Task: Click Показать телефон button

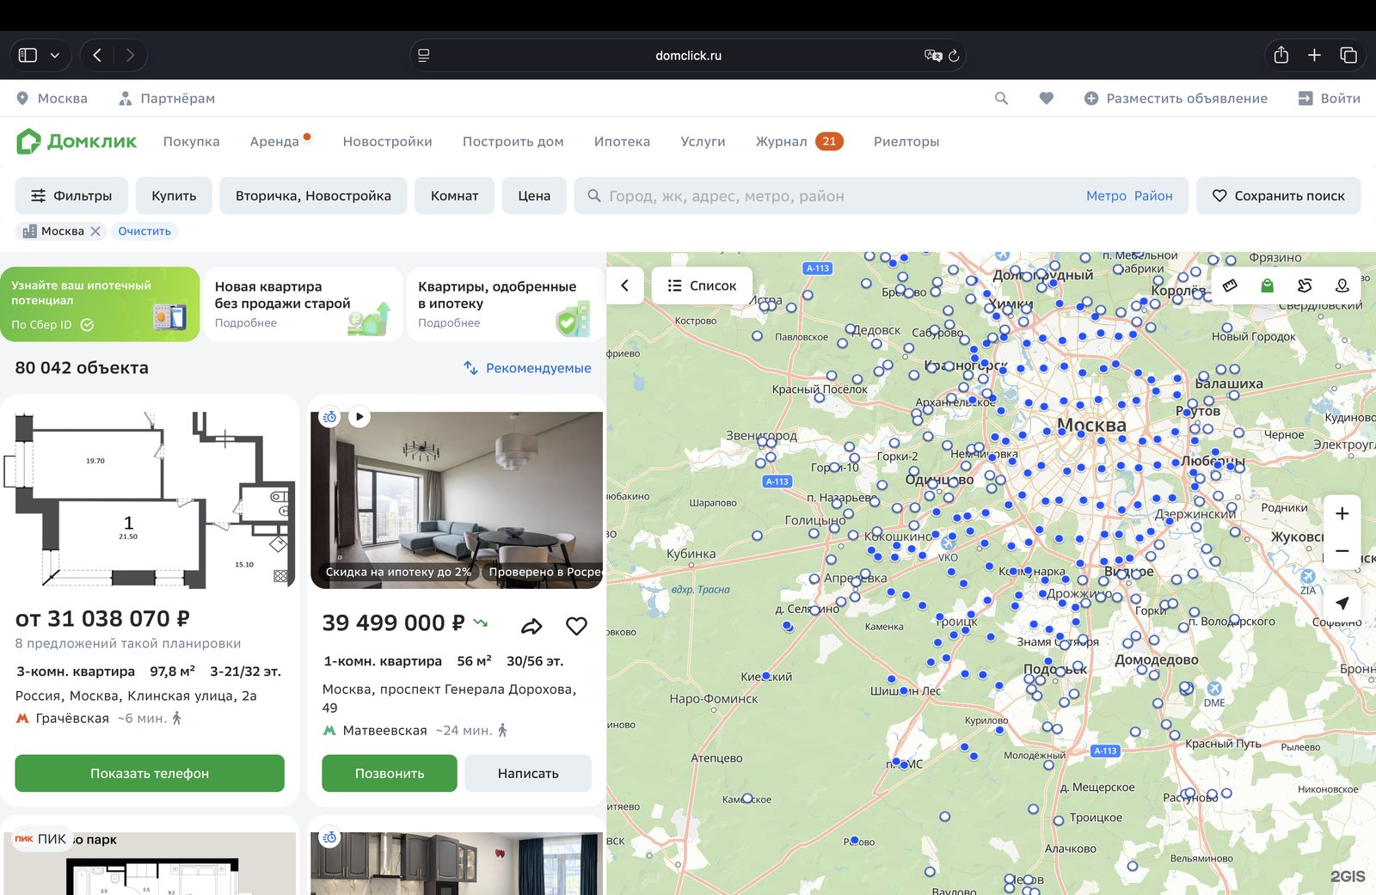Action: tap(150, 773)
